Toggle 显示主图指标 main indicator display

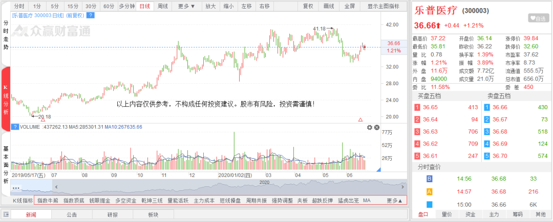tap(384, 6)
